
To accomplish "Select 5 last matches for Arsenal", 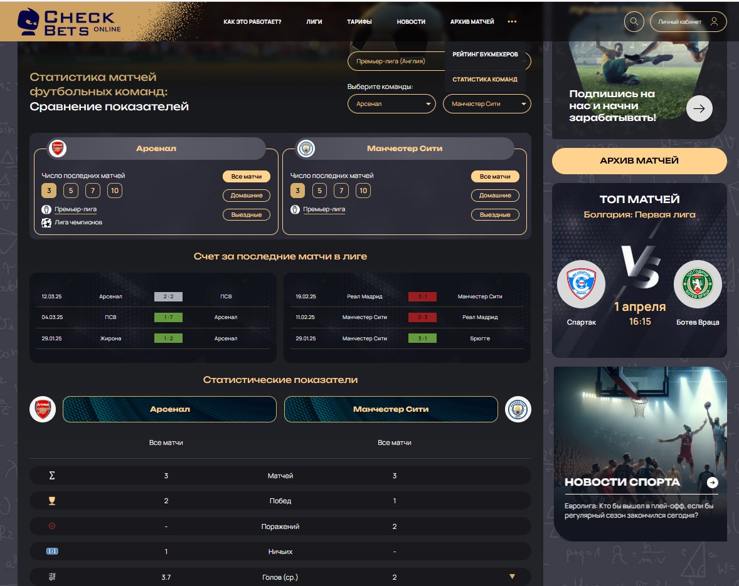I will coord(71,191).
